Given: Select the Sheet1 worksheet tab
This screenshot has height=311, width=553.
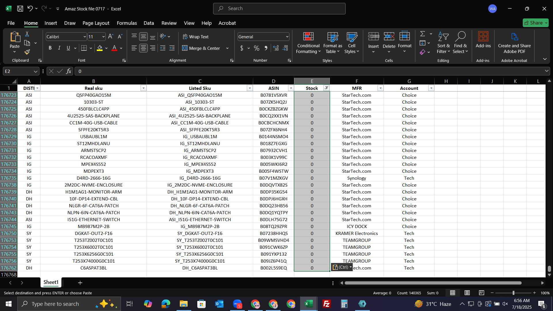Looking at the screenshot, I should click(51, 282).
